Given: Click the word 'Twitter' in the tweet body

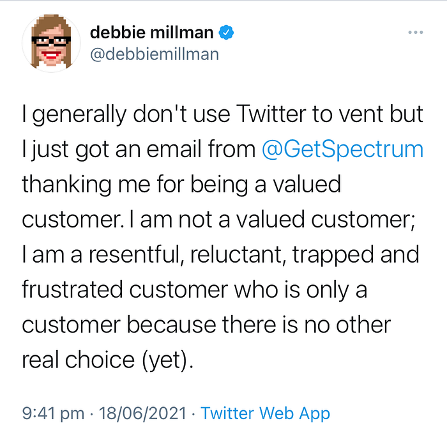Looking at the screenshot, I should [271, 114].
